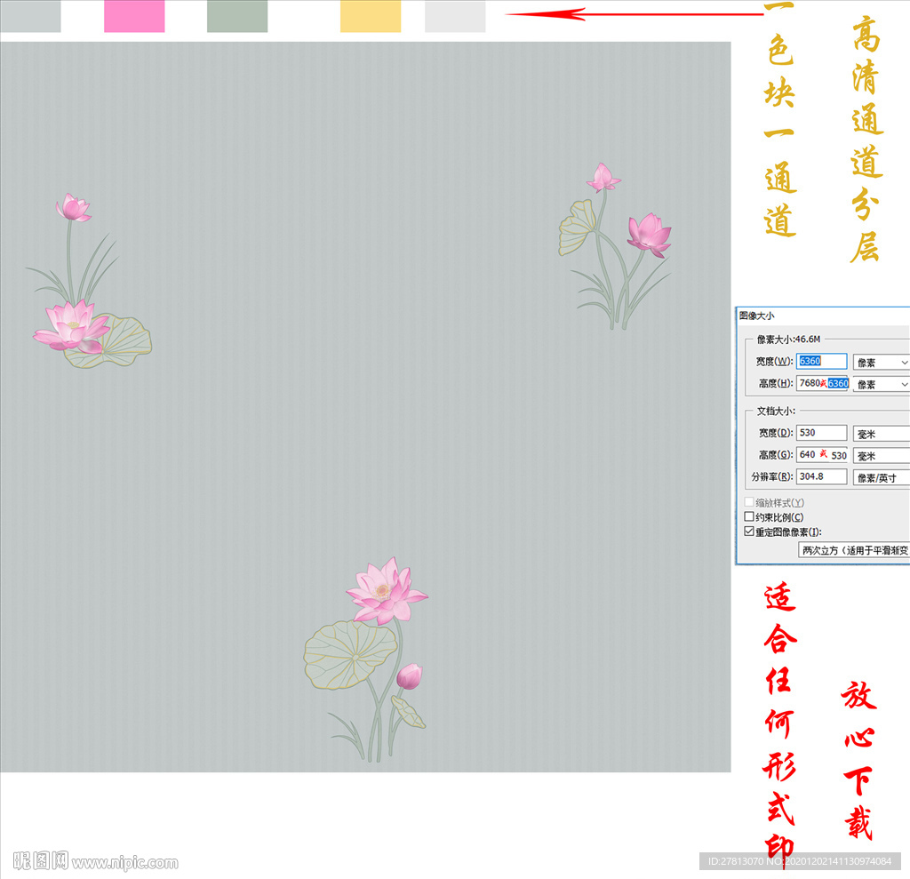Click the lotus bud at upper right
The width and height of the screenshot is (910, 879).
click(603, 177)
